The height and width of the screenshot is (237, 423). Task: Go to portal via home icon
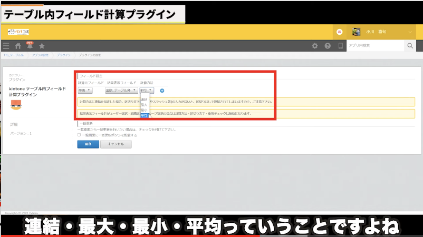18,46
